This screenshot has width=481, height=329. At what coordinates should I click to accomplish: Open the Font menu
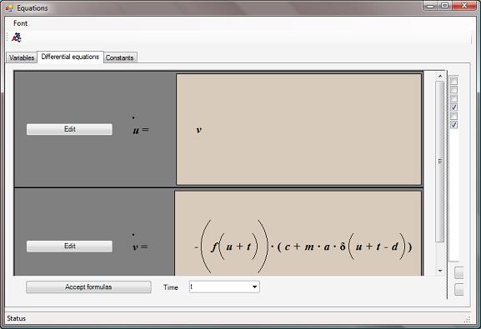point(20,23)
